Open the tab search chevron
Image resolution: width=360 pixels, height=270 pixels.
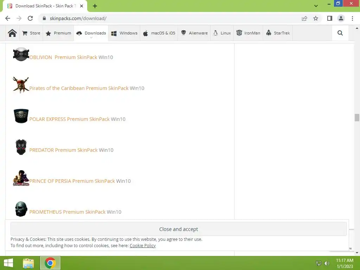point(316,6)
